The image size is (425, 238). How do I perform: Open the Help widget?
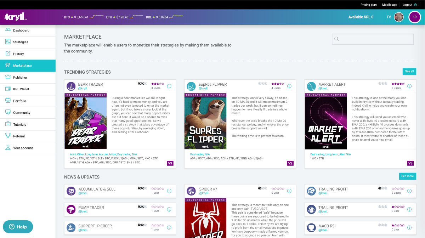(18, 227)
